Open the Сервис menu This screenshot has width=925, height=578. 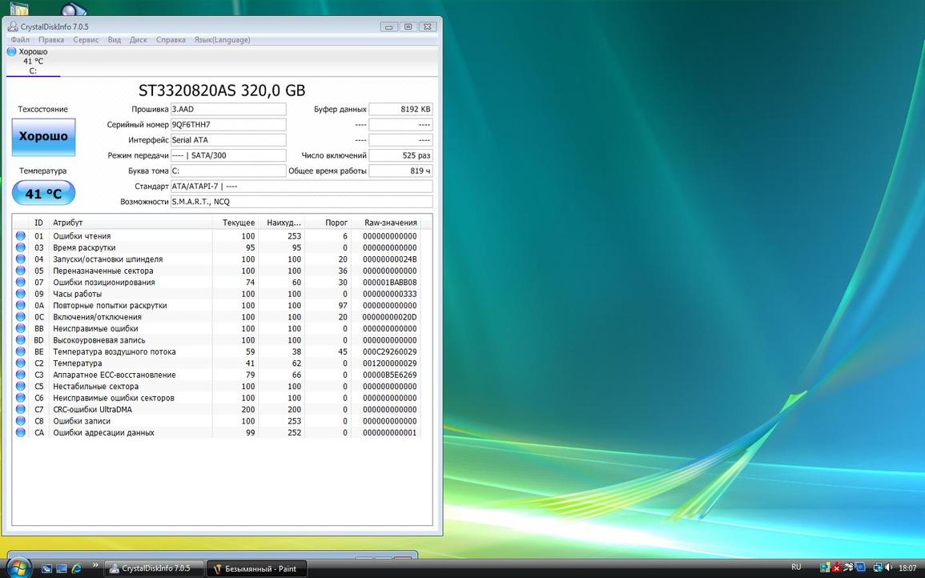(x=86, y=40)
